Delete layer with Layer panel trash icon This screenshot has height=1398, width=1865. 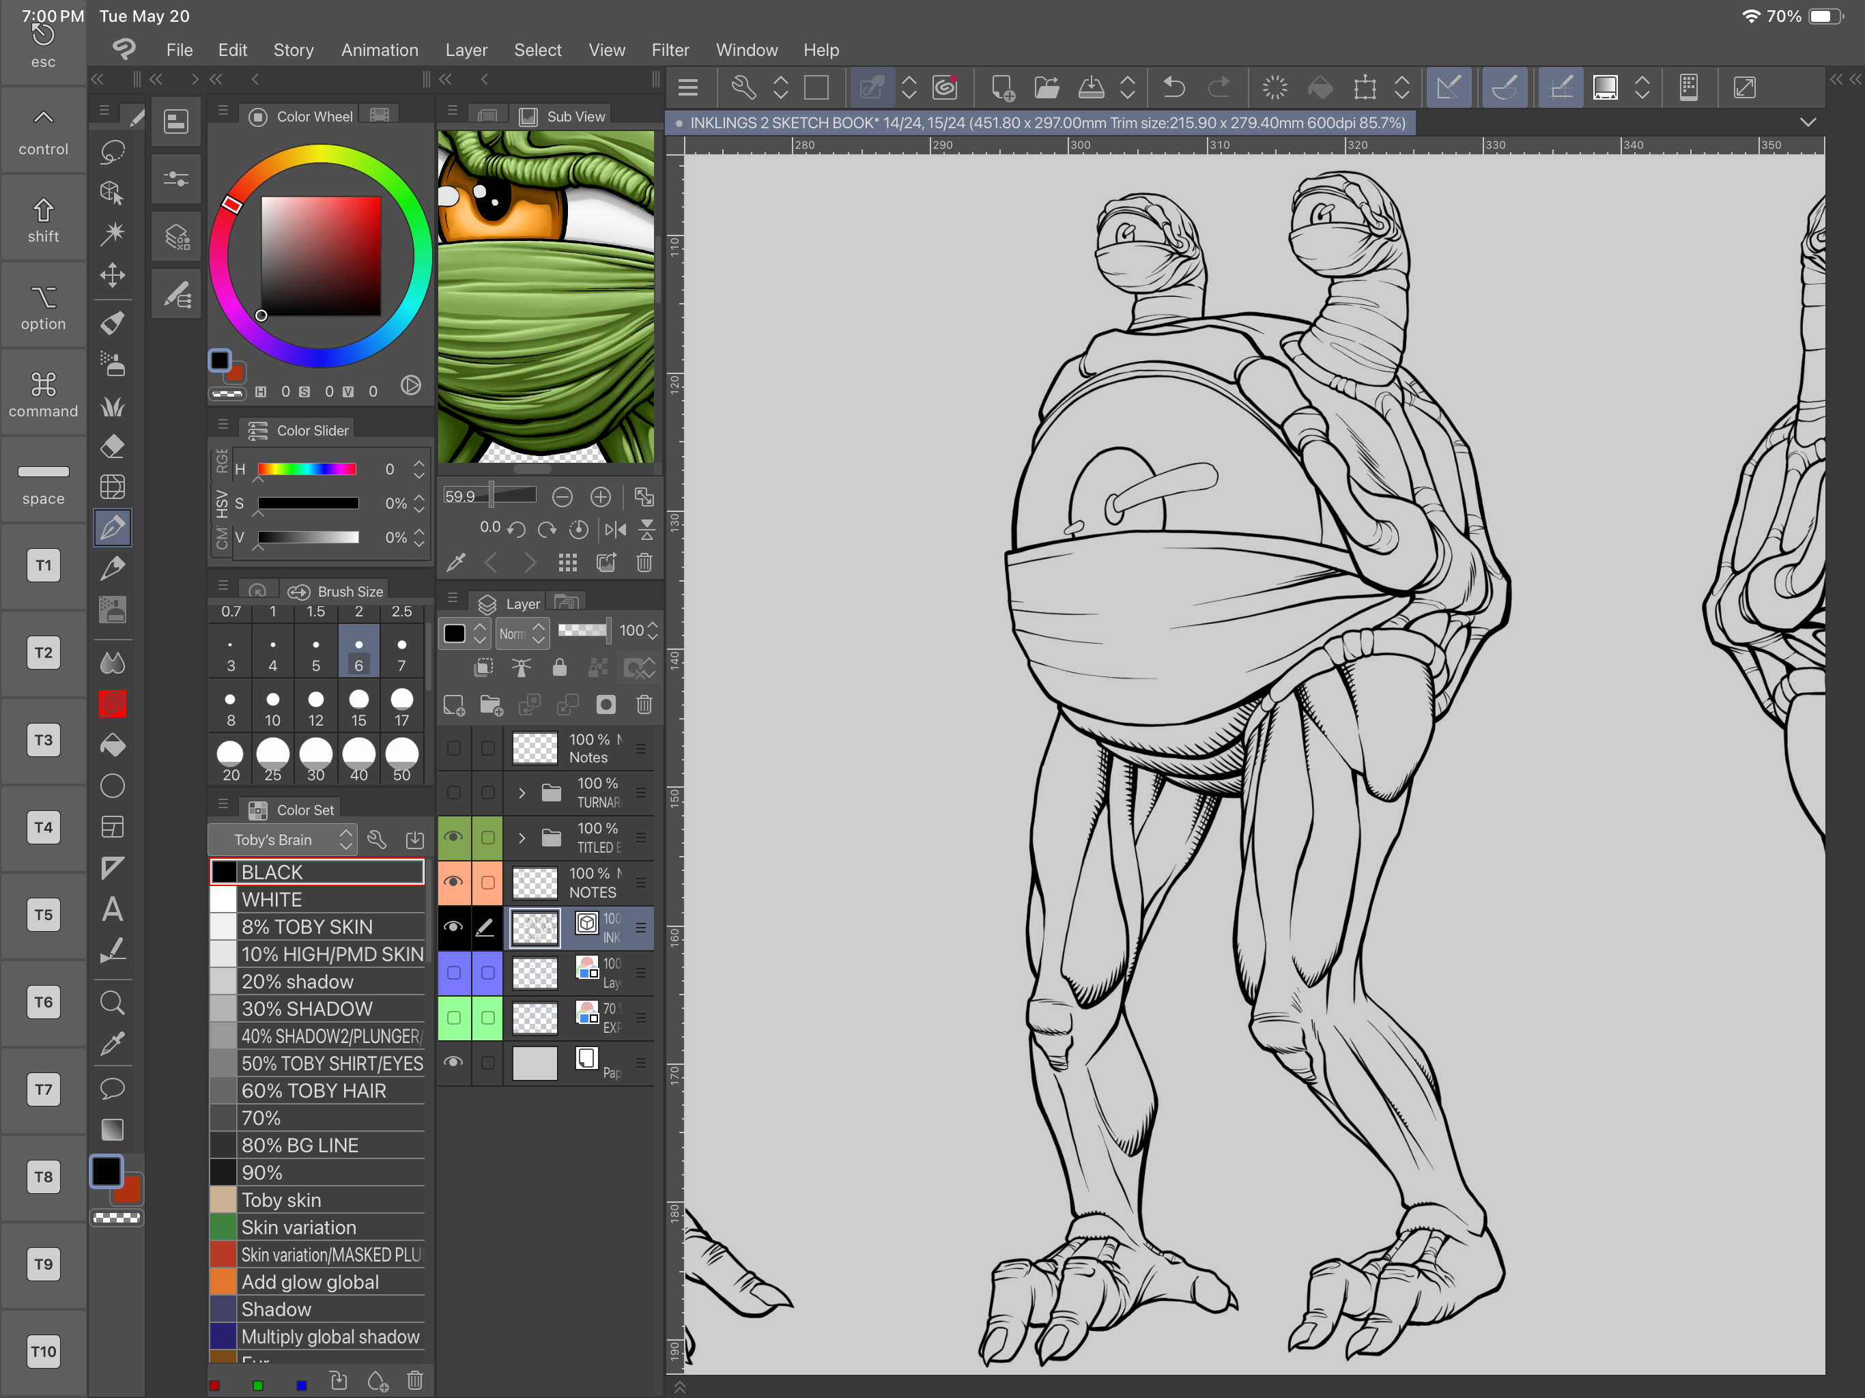(644, 705)
